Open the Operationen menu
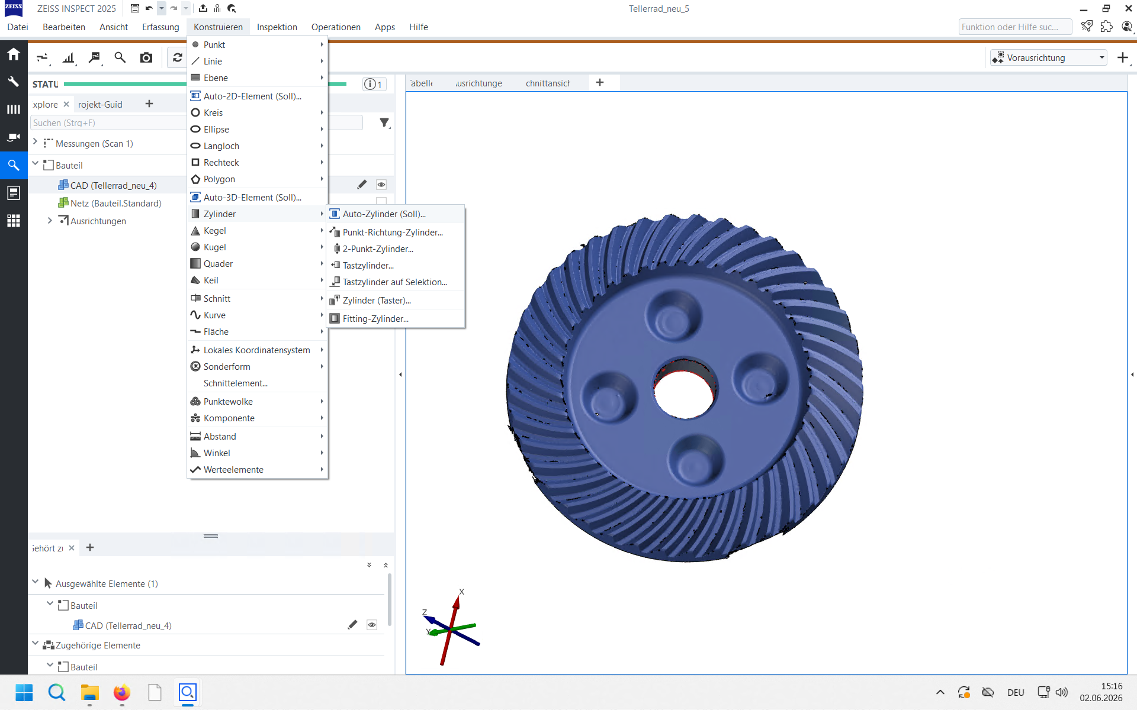Screen dimensions: 1137x710 336,27
